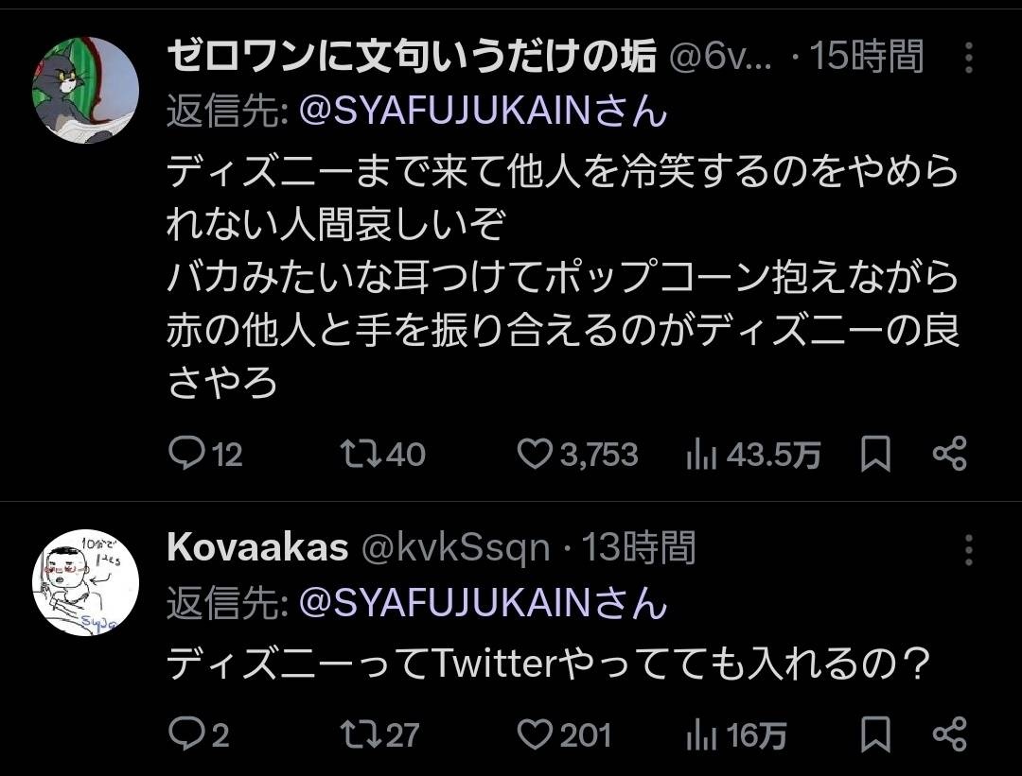The width and height of the screenshot is (1022, 776).
Task: Like ゼロワン's tweet with the heart icon
Action: (x=537, y=454)
